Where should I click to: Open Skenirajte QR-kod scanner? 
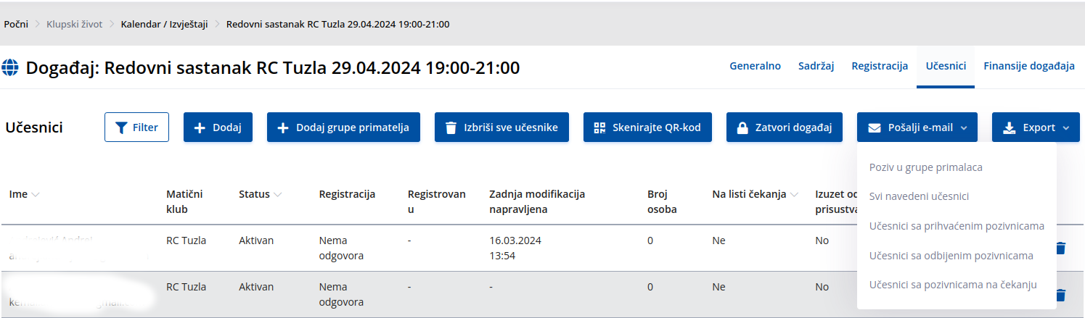coord(647,127)
